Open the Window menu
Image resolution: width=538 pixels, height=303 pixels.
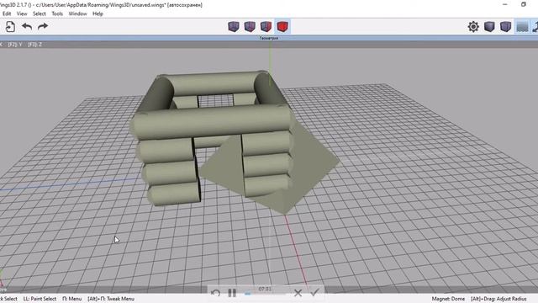pyautogui.click(x=77, y=13)
